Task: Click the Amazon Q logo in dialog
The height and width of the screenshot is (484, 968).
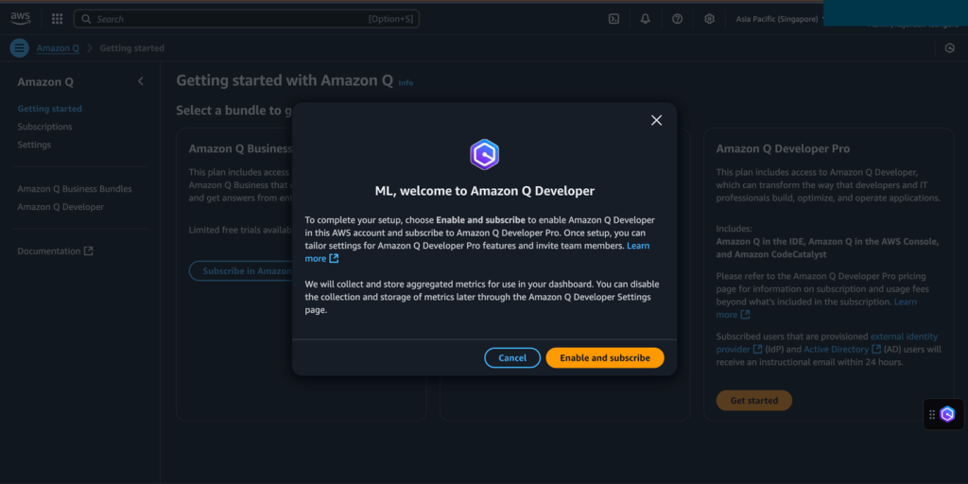Action: [484, 154]
